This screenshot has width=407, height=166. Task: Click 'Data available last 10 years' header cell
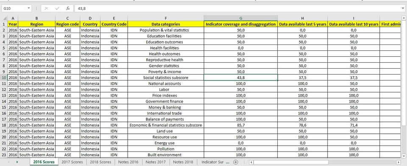354,24
